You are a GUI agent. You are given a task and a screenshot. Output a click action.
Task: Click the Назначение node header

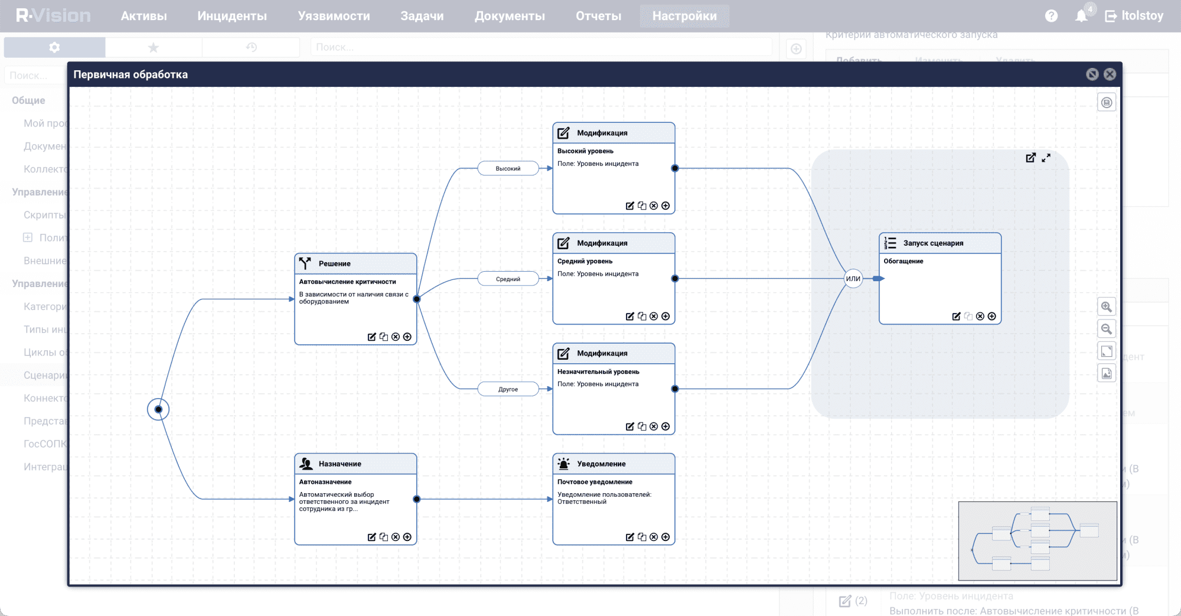tap(355, 464)
